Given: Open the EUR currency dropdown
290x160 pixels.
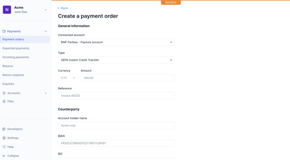Looking at the screenshot, I should click(x=68, y=78).
